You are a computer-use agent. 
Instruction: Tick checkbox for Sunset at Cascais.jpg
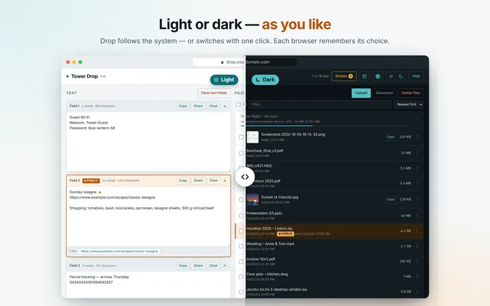pos(241,199)
